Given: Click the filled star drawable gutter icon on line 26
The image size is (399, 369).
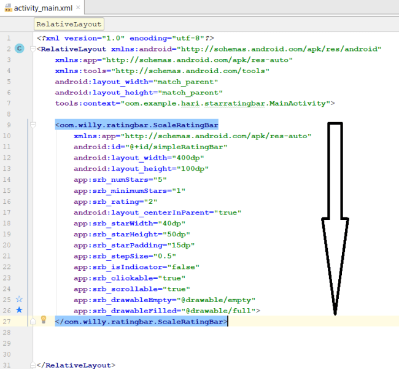Looking at the screenshot, I should click(x=19, y=310).
